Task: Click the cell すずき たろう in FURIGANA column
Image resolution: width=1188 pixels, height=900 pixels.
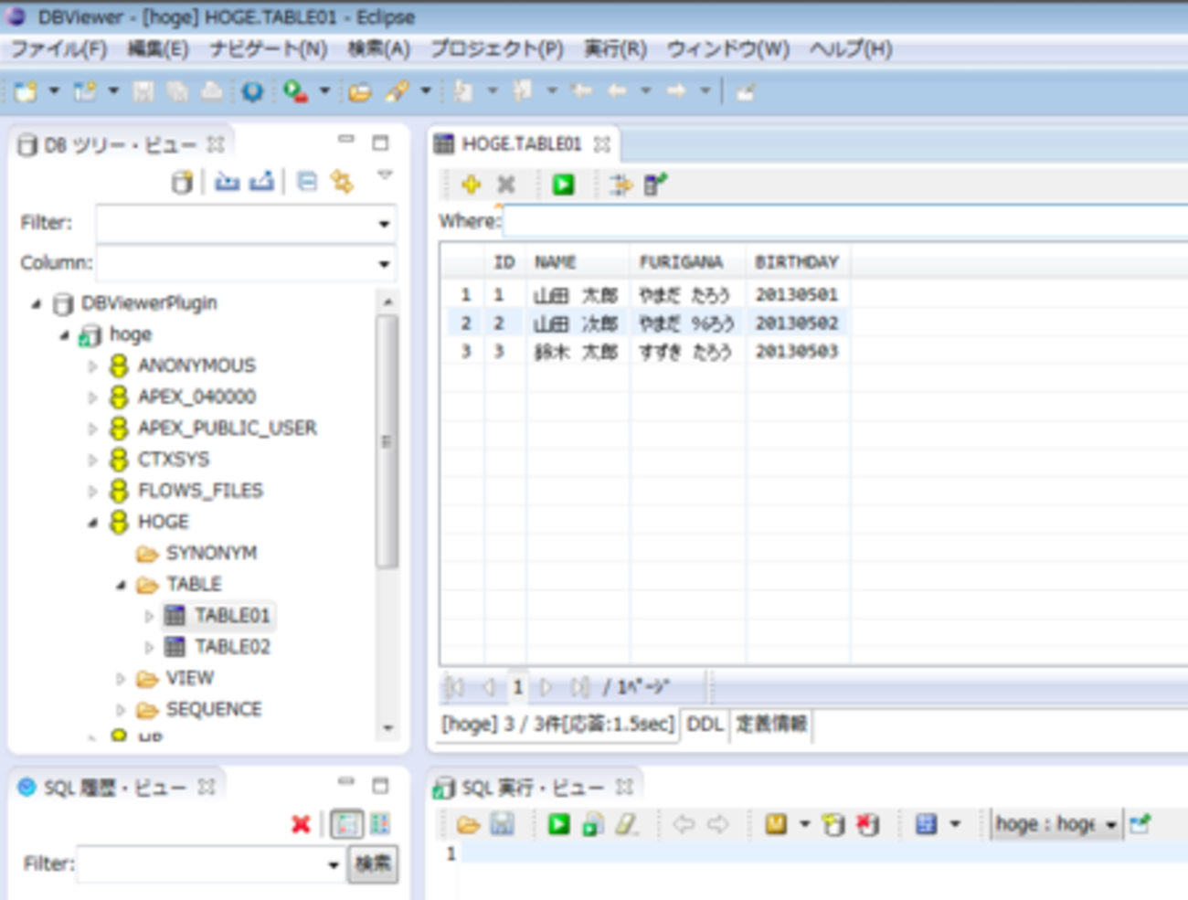Action: [686, 352]
